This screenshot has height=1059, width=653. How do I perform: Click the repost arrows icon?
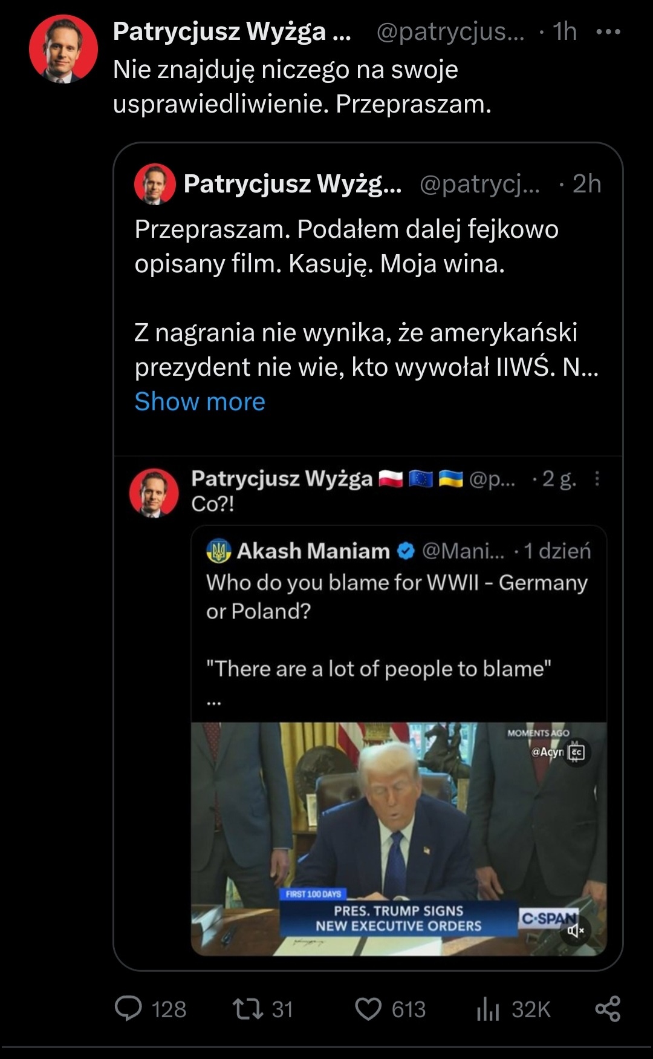click(x=247, y=1009)
